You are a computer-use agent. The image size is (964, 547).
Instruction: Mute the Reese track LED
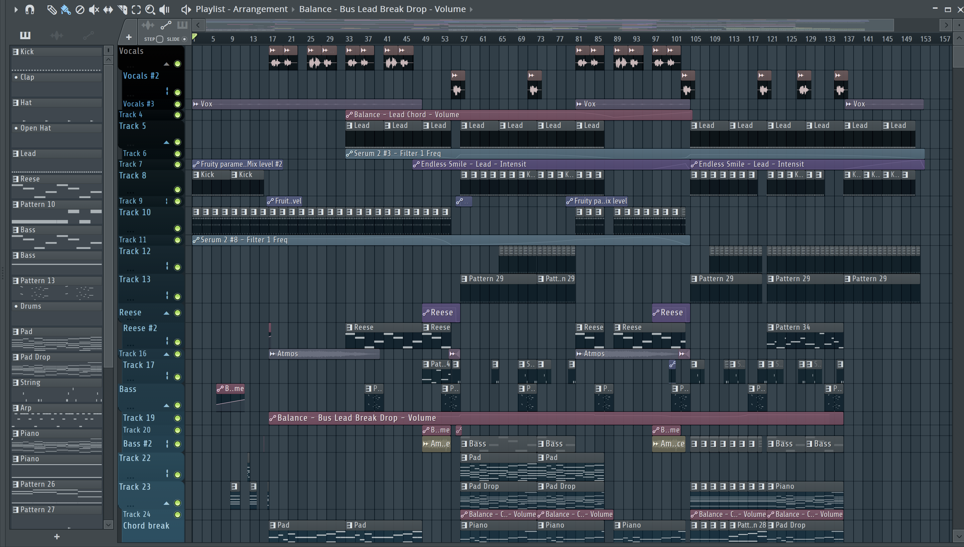point(178,313)
